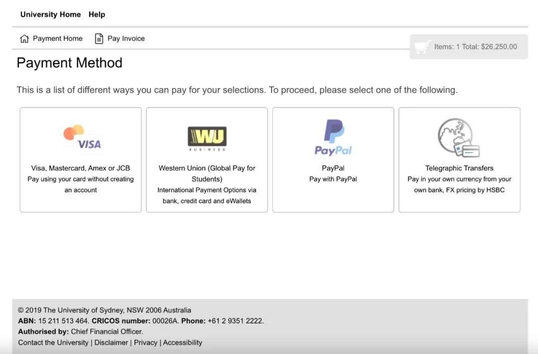Select the Pay with PayPal text
This screenshot has height=354, width=538.
(x=333, y=179)
